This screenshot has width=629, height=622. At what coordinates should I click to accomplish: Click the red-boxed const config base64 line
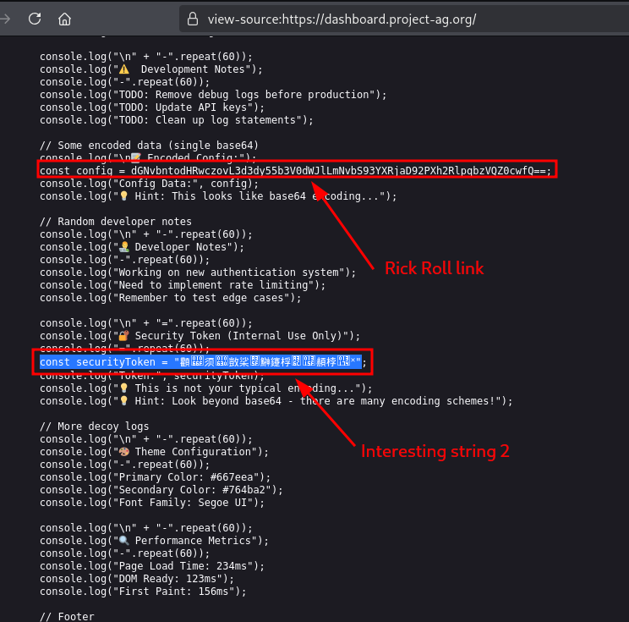[x=296, y=170]
